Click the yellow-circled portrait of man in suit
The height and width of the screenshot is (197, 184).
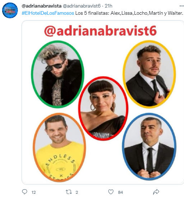click(x=149, y=74)
